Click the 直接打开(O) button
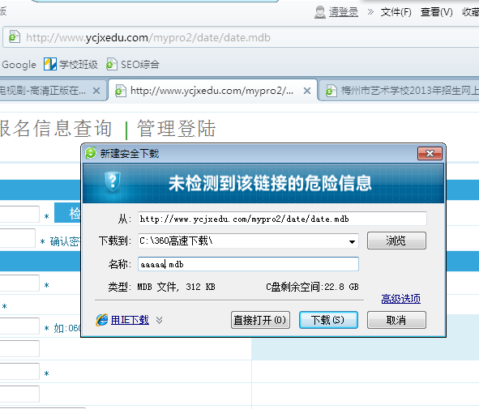The width and height of the screenshot is (479, 409). (x=260, y=320)
